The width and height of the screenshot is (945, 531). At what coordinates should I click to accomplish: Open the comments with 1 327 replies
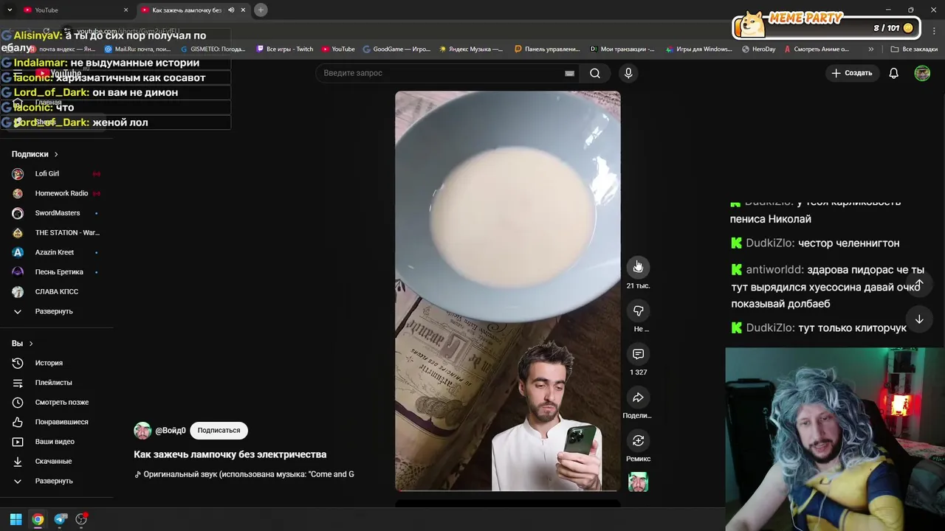click(638, 354)
